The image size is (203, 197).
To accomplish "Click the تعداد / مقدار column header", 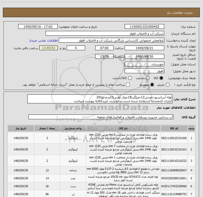I will click(47, 128).
